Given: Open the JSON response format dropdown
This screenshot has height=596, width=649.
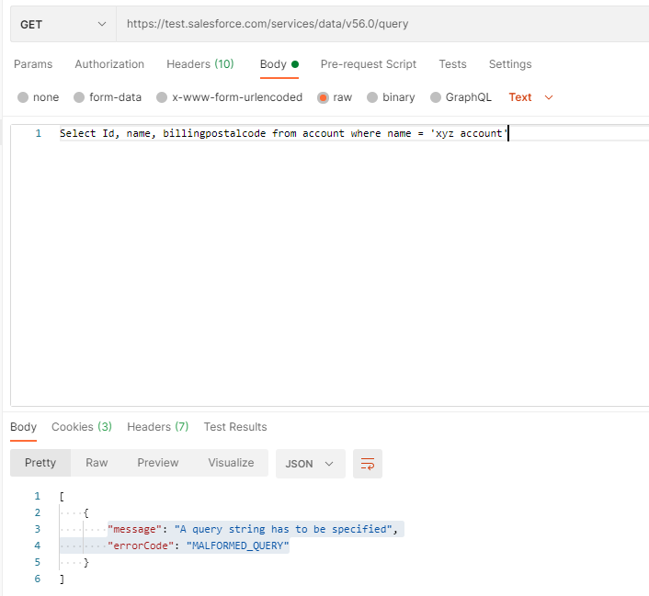Looking at the screenshot, I should (x=310, y=464).
